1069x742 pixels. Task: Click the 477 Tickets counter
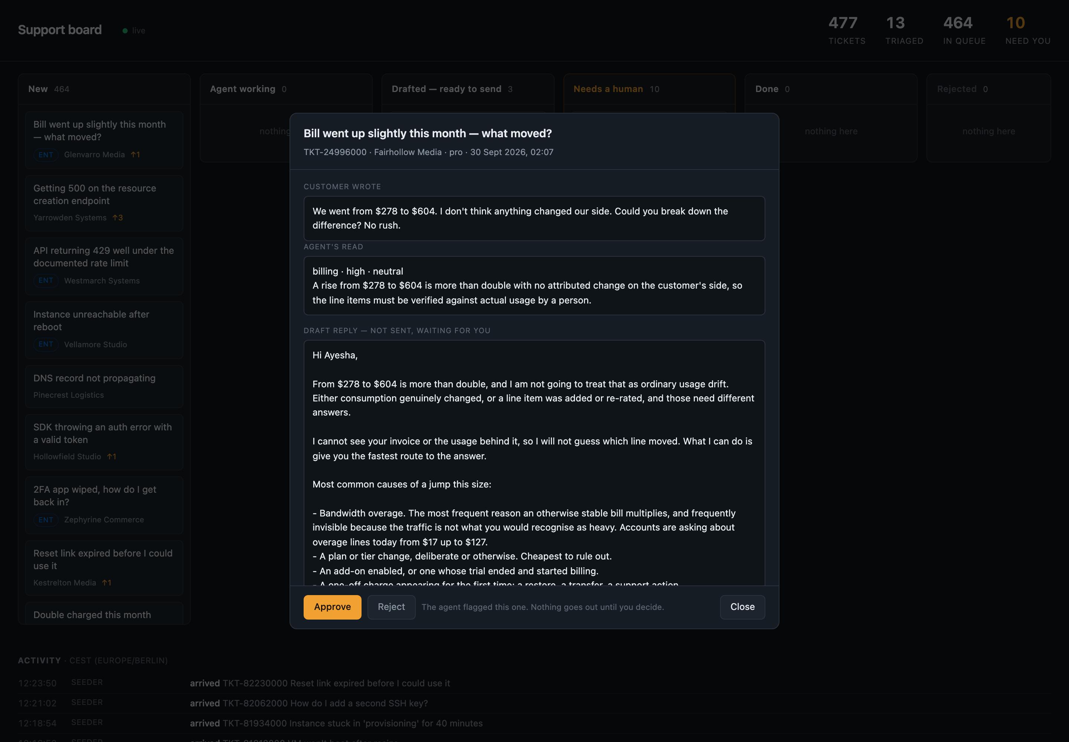pos(847,30)
